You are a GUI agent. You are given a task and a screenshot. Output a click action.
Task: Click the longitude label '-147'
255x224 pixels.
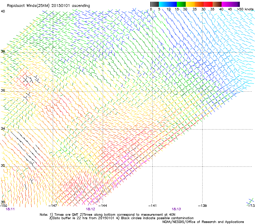pyautogui.click(x=53, y=206)
